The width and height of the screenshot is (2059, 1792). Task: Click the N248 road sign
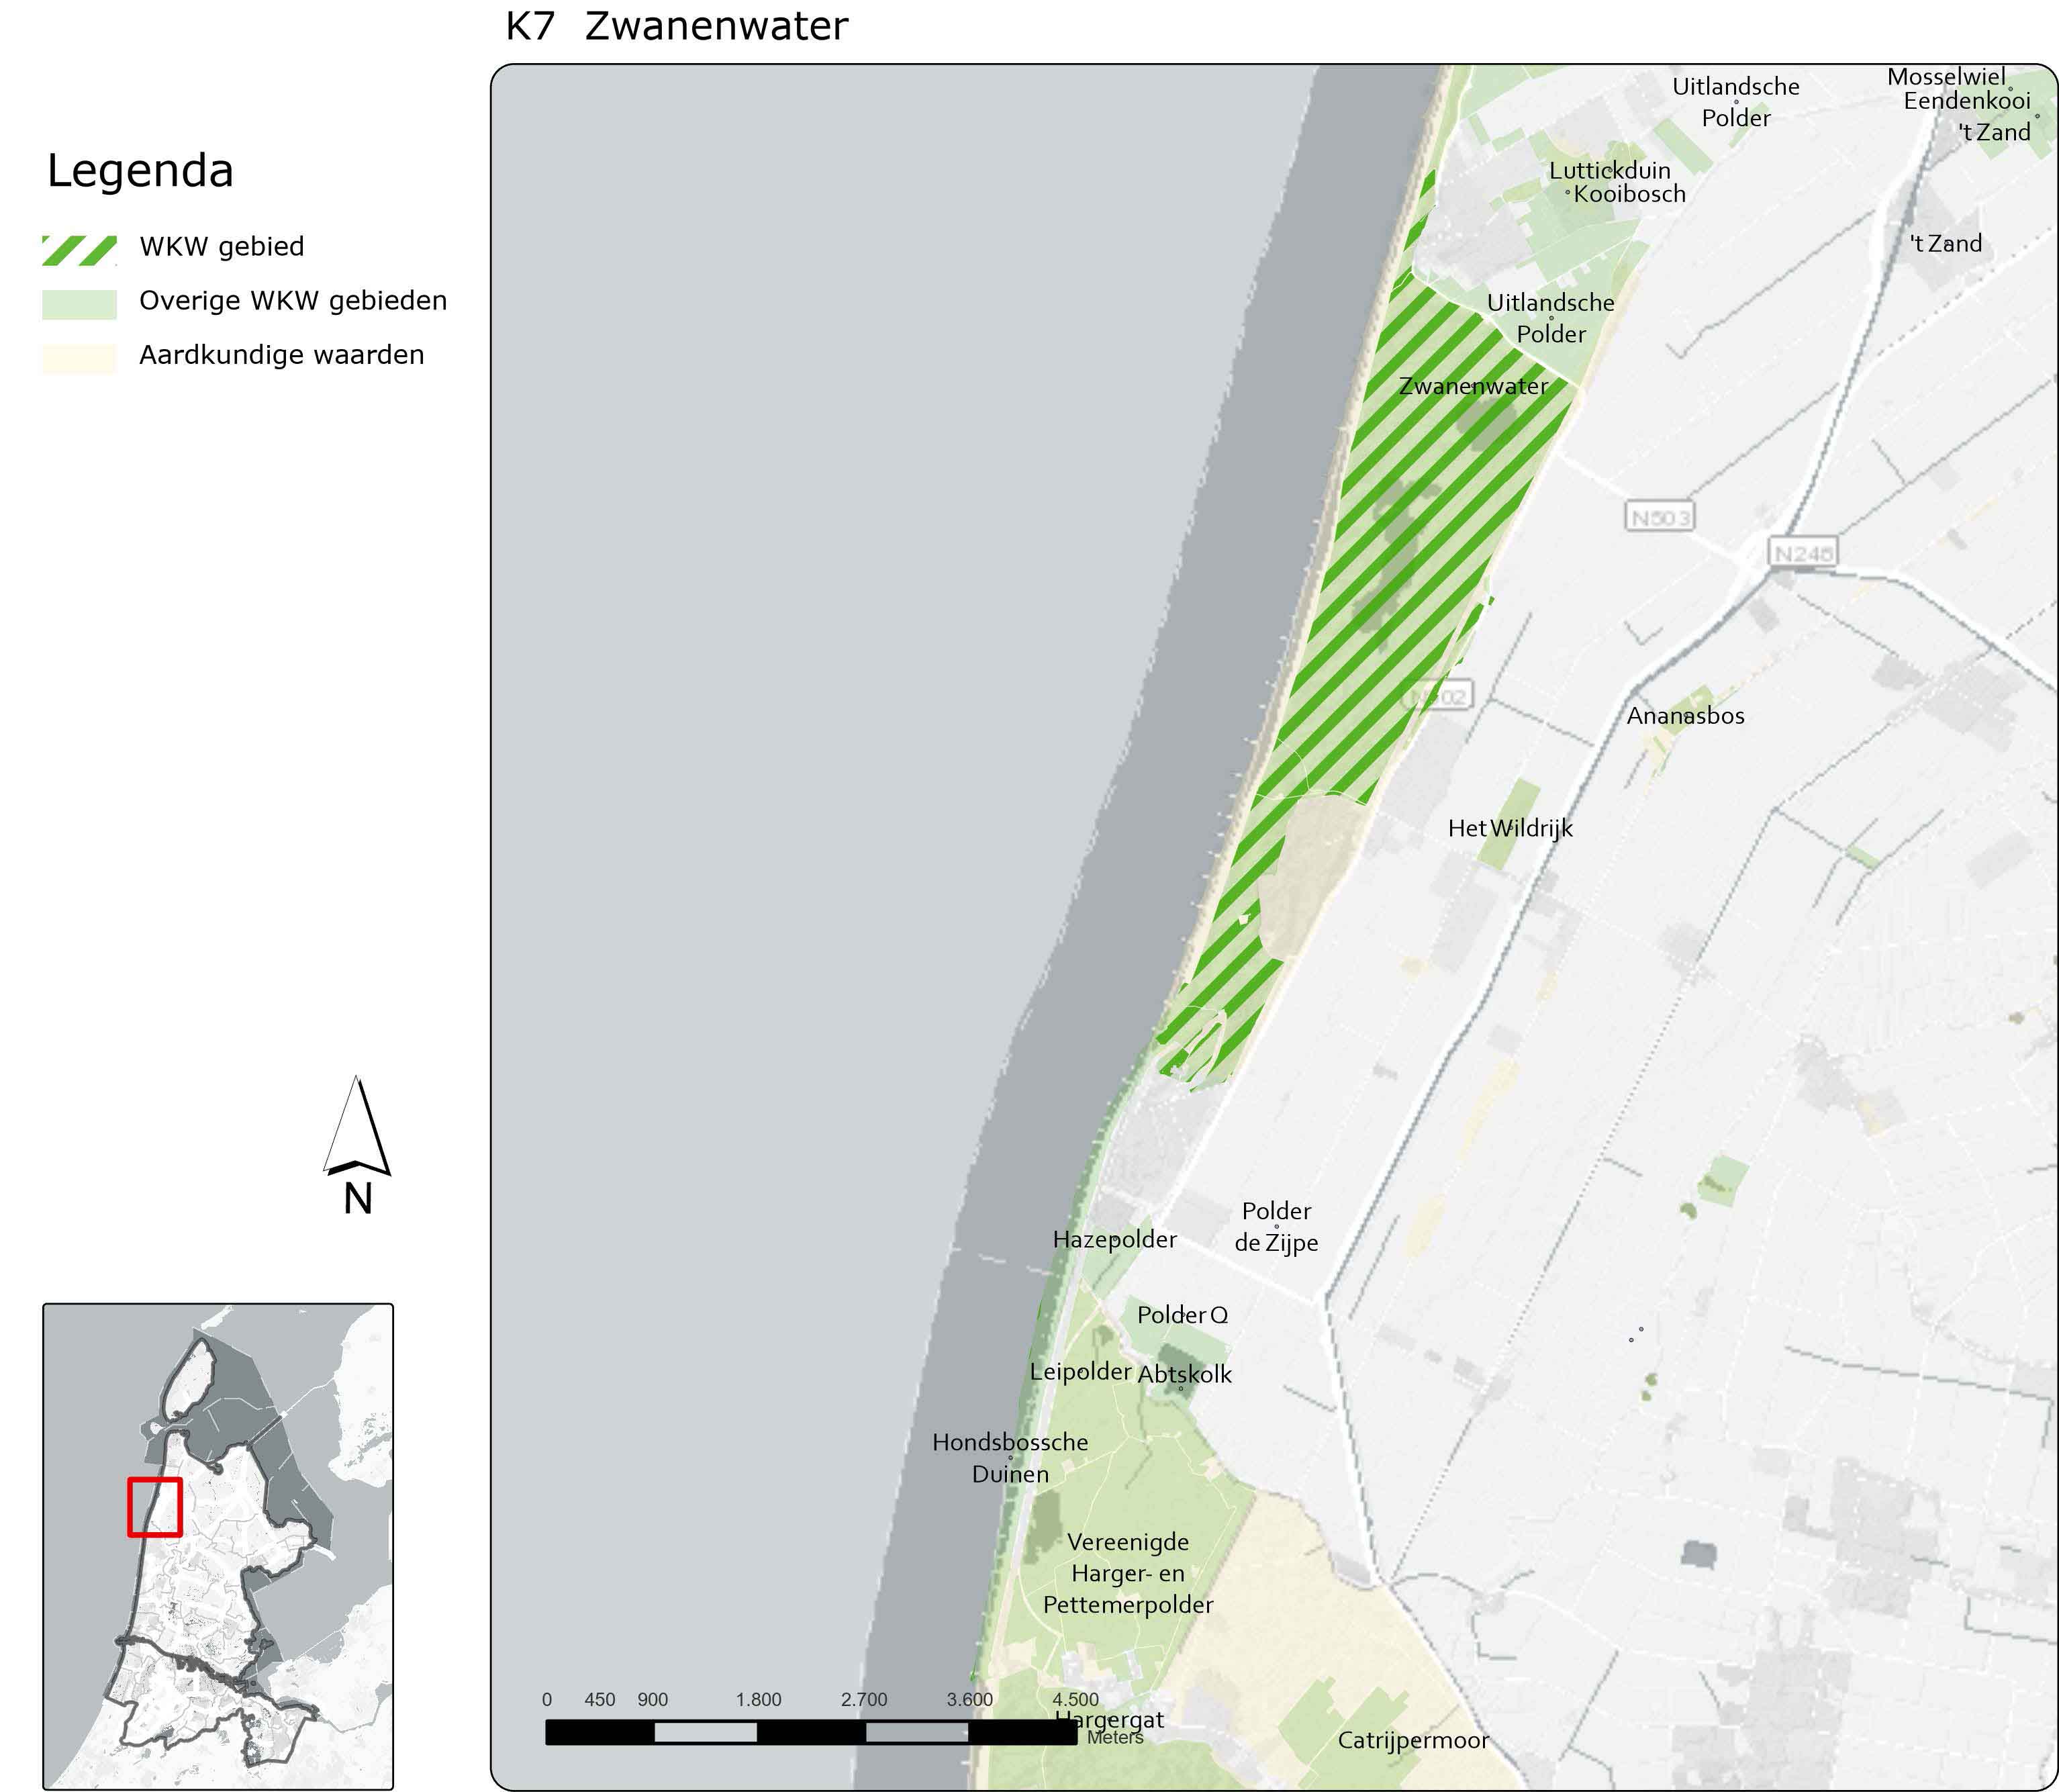1803,552
